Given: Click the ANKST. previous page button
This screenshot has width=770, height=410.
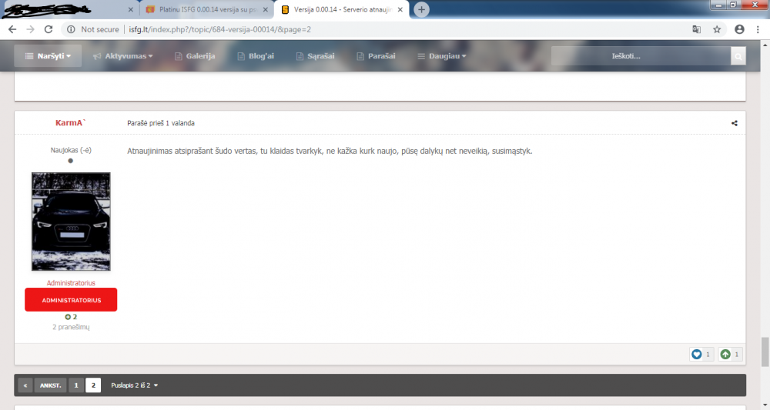Looking at the screenshot, I should (x=49, y=385).
